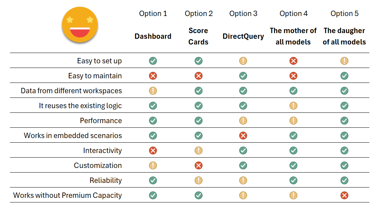Image resolution: width=384 pixels, height=211 pixels.
Task: Click the green check for Dashboard Performance
Action: click(x=153, y=121)
